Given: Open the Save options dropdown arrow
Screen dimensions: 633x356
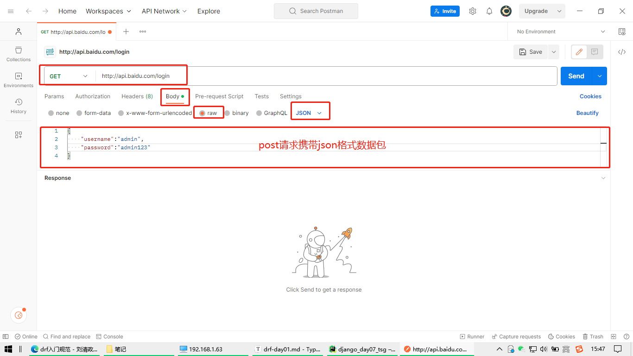Looking at the screenshot, I should (x=554, y=52).
